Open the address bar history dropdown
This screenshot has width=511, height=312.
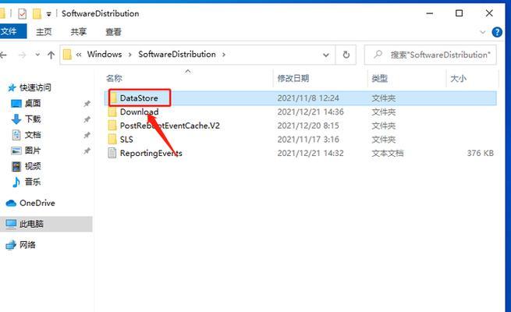325,55
